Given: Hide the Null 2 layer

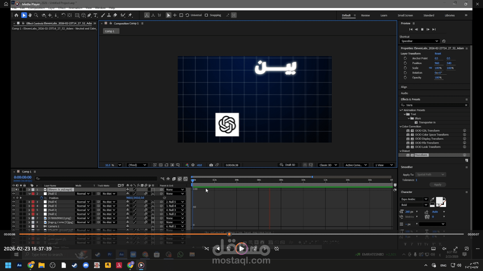Looking at the screenshot, I should (14, 210).
